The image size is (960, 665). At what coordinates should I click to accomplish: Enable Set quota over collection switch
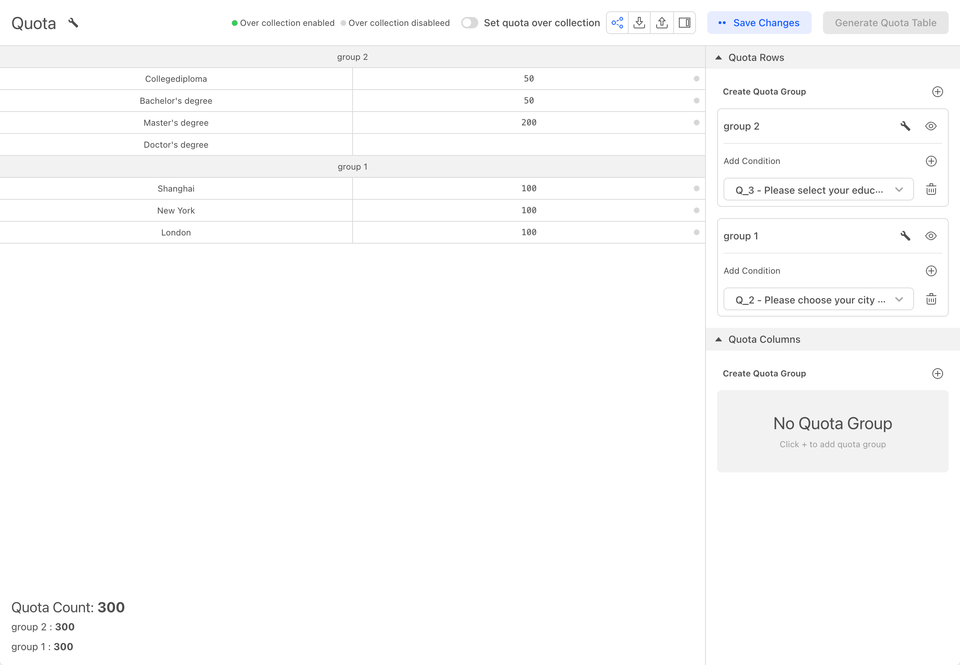point(469,23)
